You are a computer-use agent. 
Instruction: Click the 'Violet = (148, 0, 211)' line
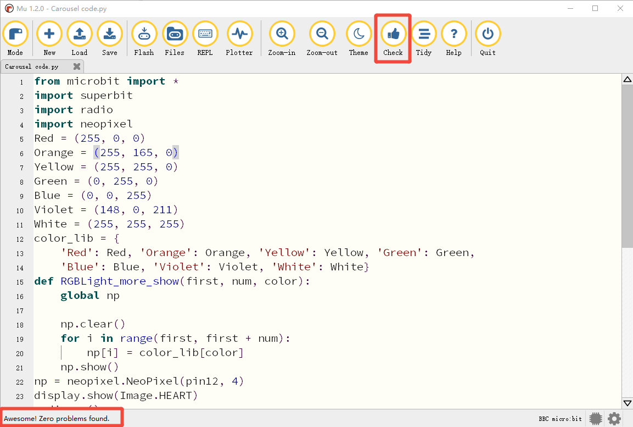(106, 210)
